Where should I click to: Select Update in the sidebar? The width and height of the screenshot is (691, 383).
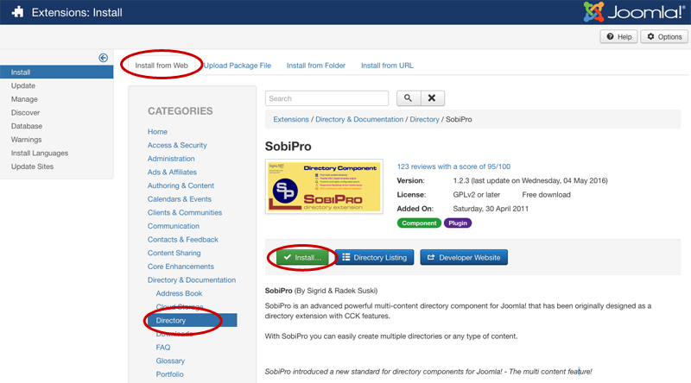(x=23, y=85)
